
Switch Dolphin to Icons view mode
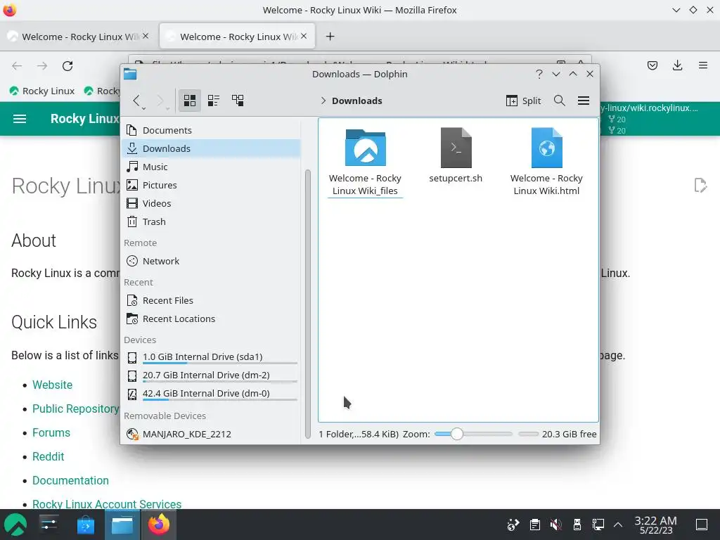[x=190, y=101]
